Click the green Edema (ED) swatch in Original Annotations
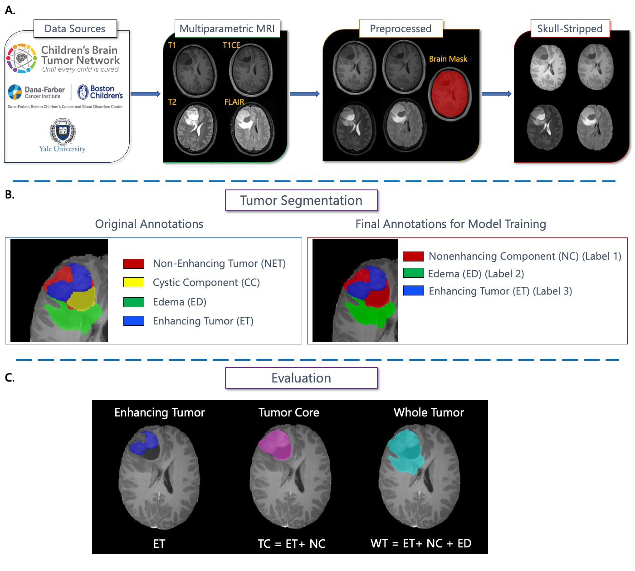The height and width of the screenshot is (571, 635). [134, 302]
